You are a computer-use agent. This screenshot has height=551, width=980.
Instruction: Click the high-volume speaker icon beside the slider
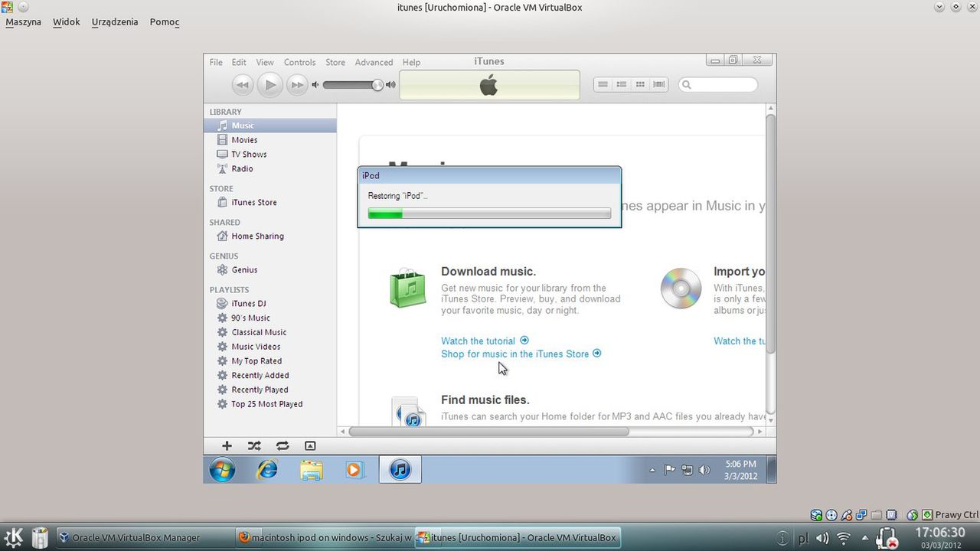click(x=390, y=85)
